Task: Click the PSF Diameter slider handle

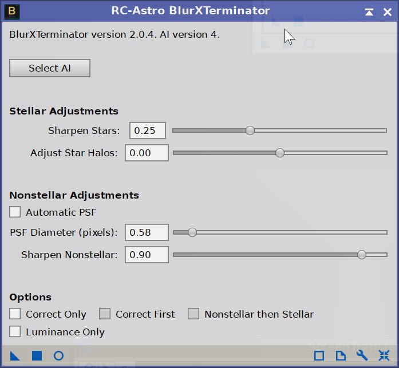Action: (x=192, y=232)
